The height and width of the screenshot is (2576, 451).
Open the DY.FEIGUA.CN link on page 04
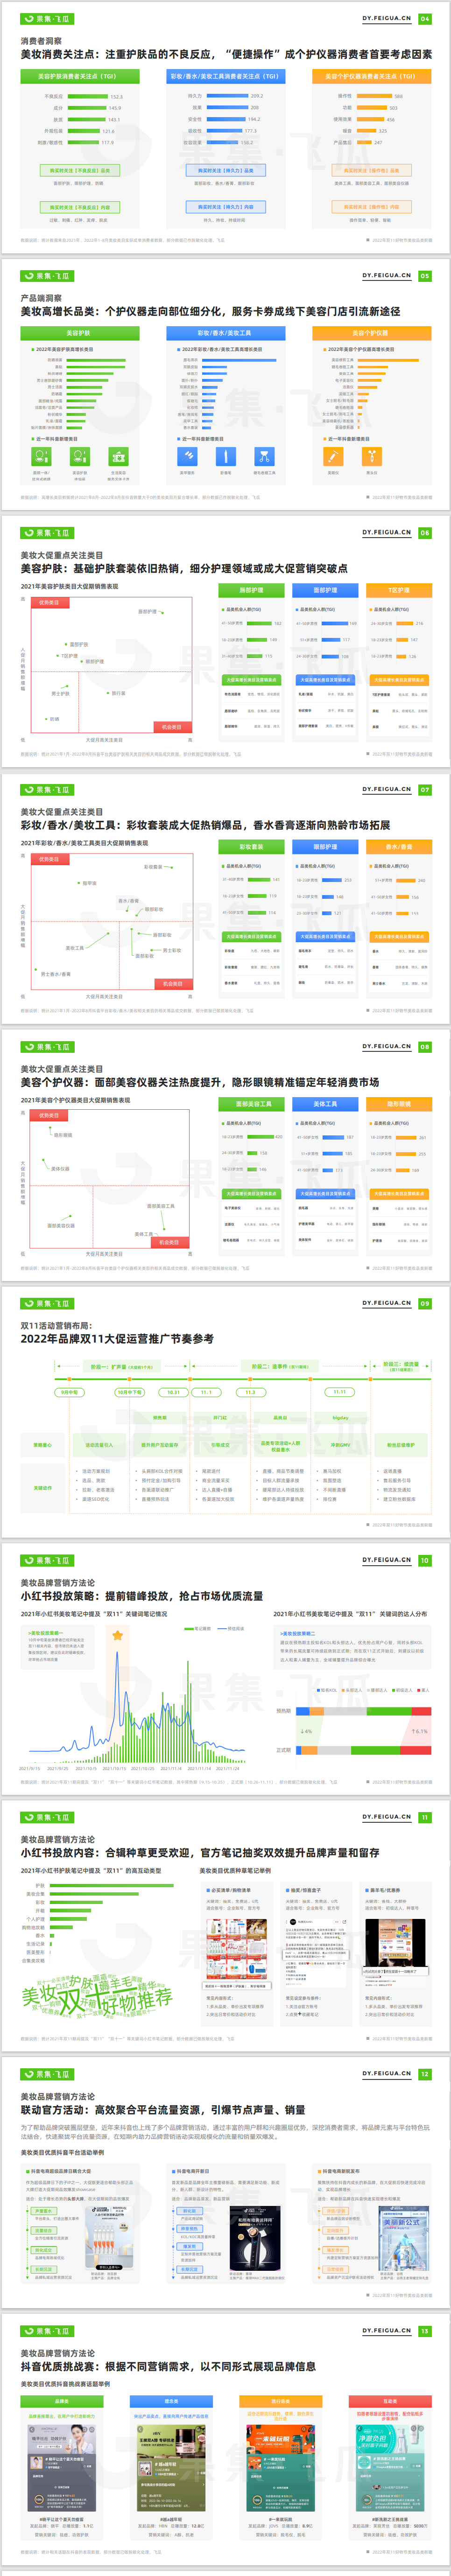(387, 19)
